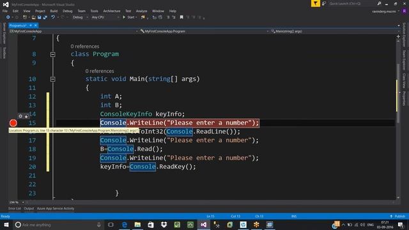Click the purple R account avatar
The width and height of the screenshot is (409, 230).
click(405, 11)
